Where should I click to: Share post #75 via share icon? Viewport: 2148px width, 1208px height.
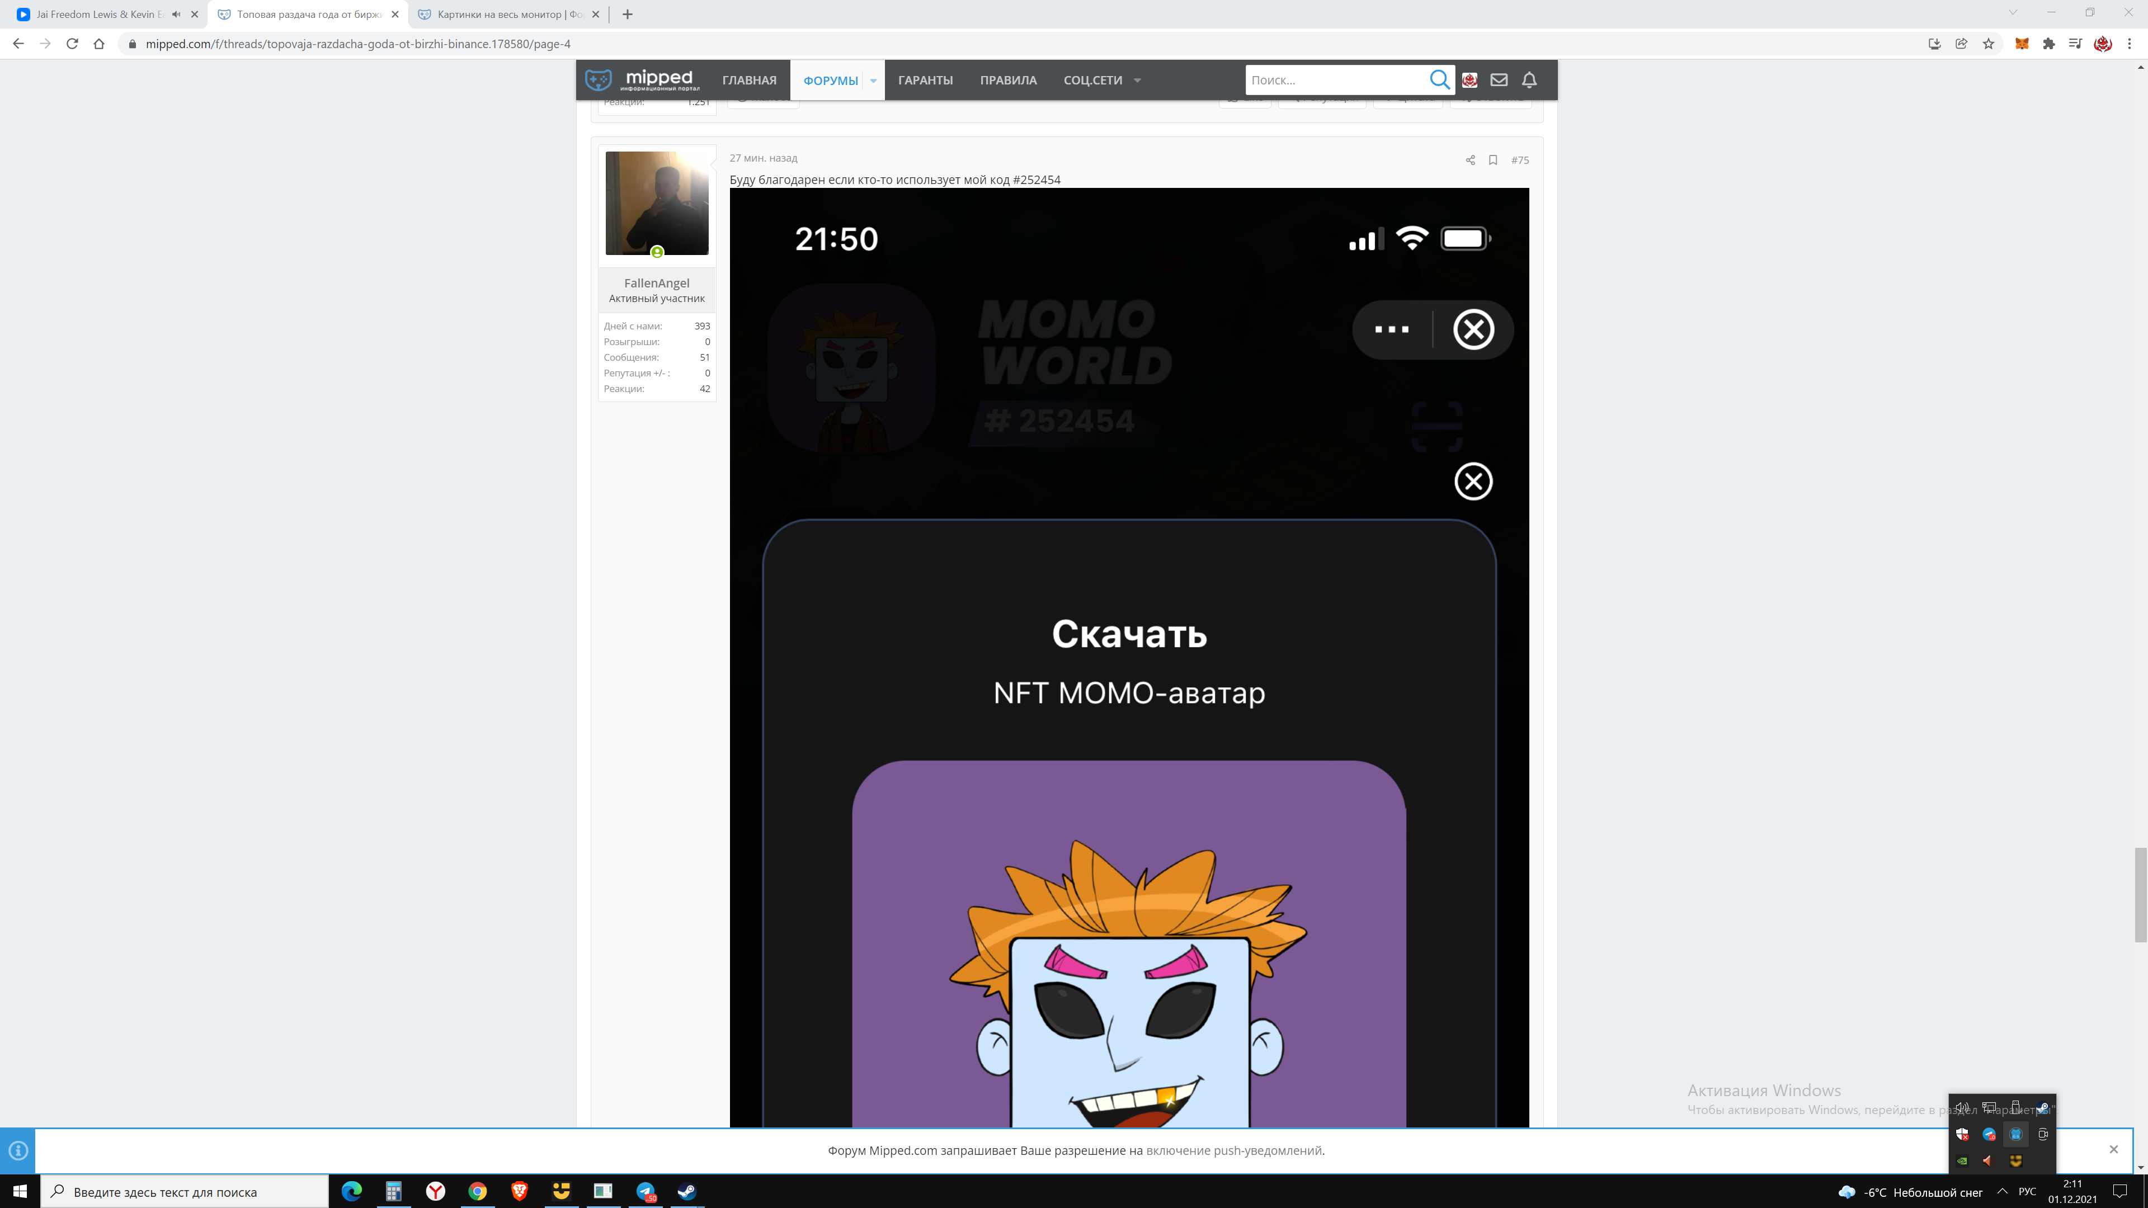click(x=1470, y=160)
